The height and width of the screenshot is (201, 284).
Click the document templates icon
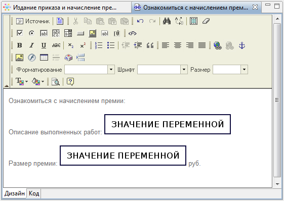pyautogui.click(x=60, y=21)
